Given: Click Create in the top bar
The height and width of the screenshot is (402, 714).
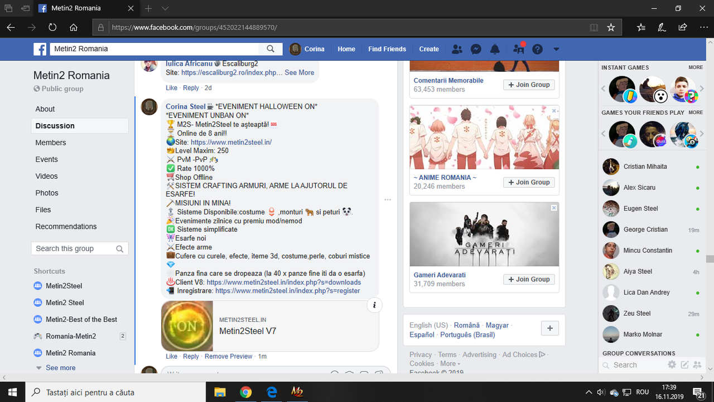Looking at the screenshot, I should click(x=429, y=49).
